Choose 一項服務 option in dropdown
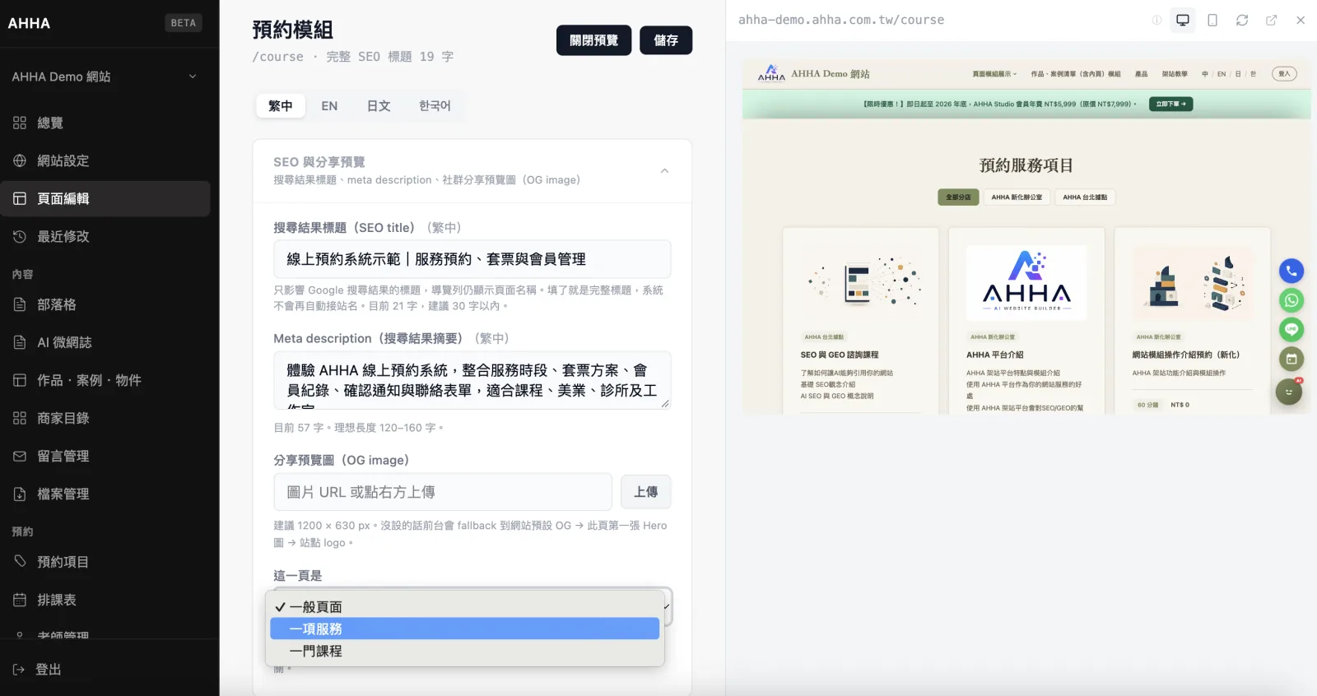Screen dimensions: 1317x696 tap(464, 629)
